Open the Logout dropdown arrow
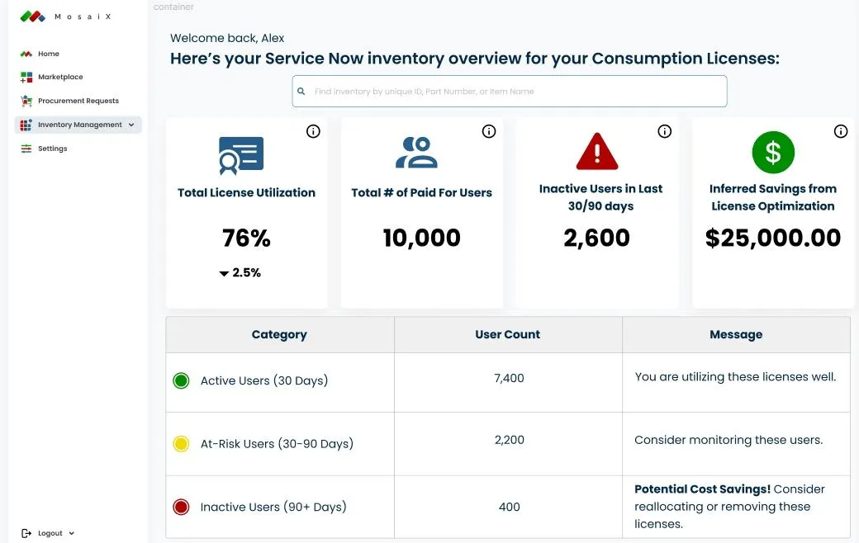The image size is (859, 543). pos(72,534)
